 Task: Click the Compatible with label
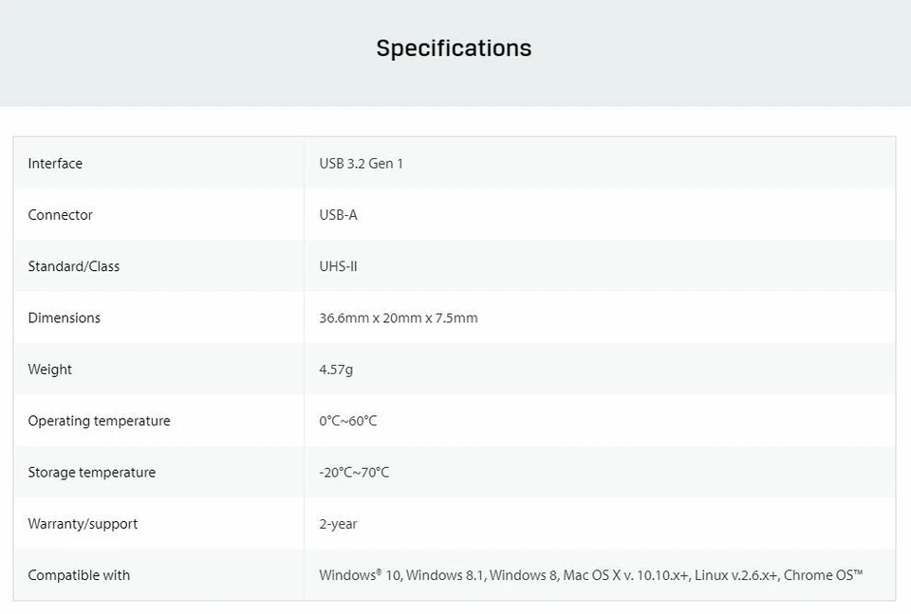point(79,575)
